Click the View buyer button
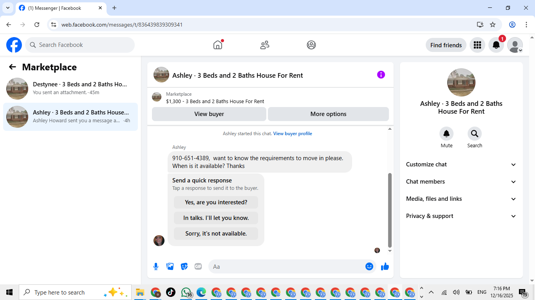The image size is (535, 300). click(209, 114)
